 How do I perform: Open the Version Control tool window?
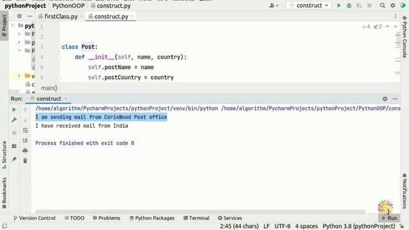[x=35, y=218]
